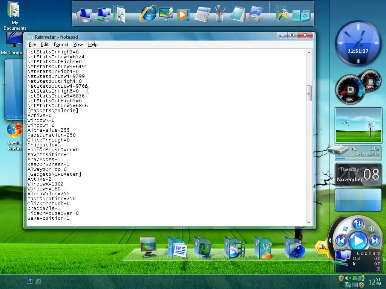
Task: Click the security shield tray icon
Action: [341, 278]
